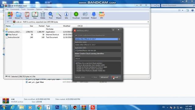Show archive Info
The height and width of the screenshot is (110, 195).
click(66, 15)
